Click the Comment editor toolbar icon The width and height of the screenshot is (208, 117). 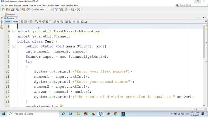82,22
